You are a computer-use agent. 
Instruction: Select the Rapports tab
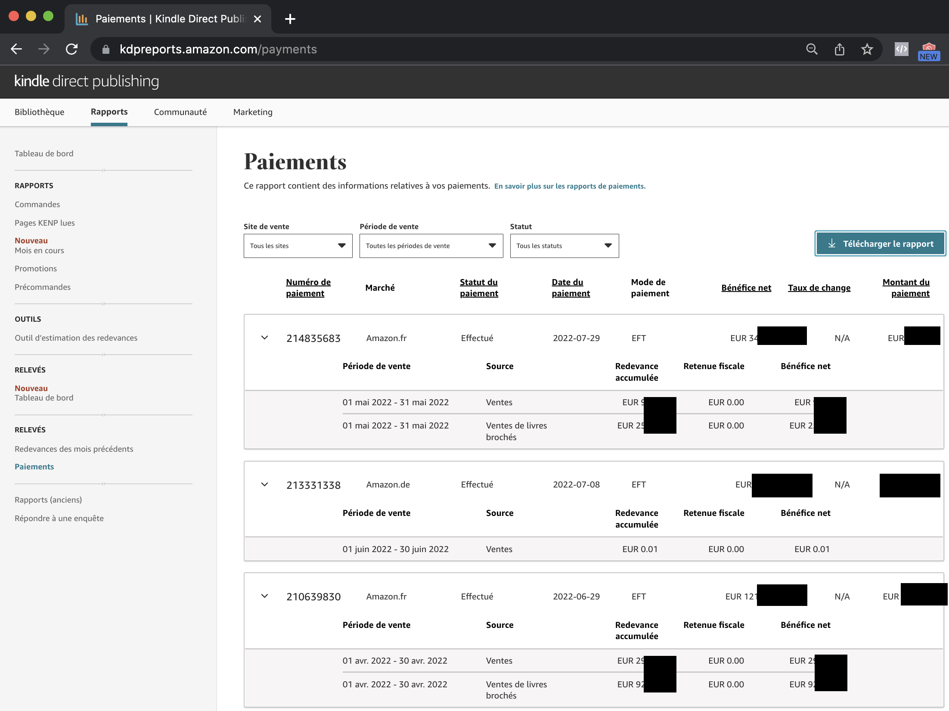click(109, 112)
